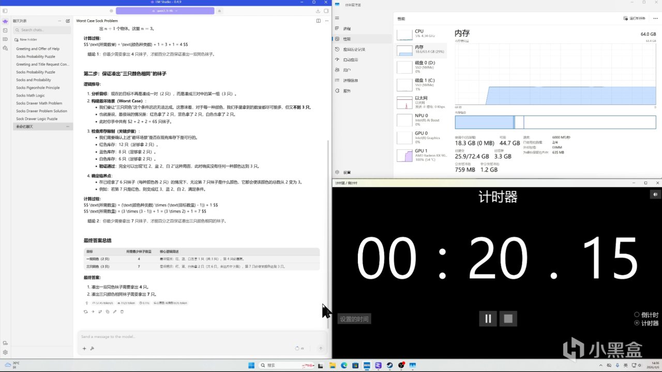The width and height of the screenshot is (662, 372).
Task: Create a new chat with compose icon
Action: (x=68, y=21)
